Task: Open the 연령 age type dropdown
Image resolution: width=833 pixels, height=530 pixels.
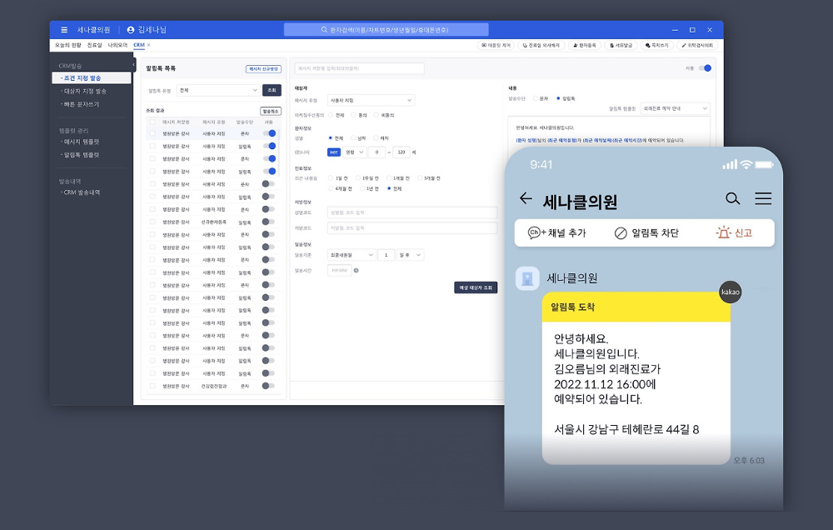Action: point(354,152)
